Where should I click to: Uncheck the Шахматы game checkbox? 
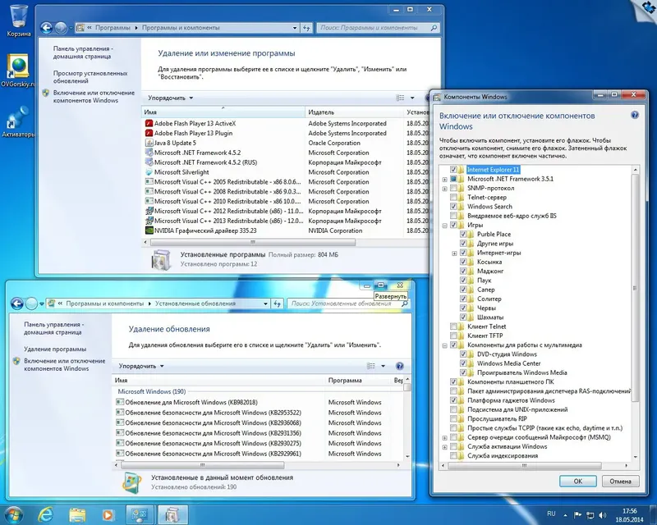[463, 317]
